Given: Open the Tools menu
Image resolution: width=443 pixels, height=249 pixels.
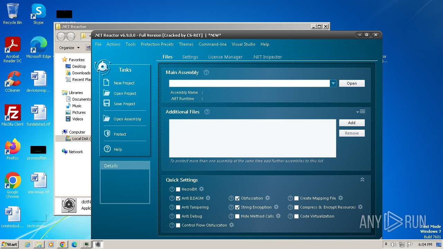Looking at the screenshot, I should pyautogui.click(x=130, y=44).
